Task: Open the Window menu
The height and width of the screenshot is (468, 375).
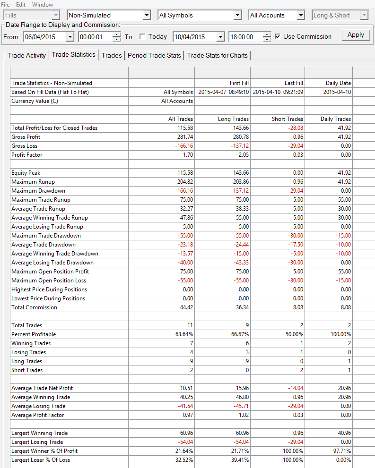Action: [x=43, y=5]
